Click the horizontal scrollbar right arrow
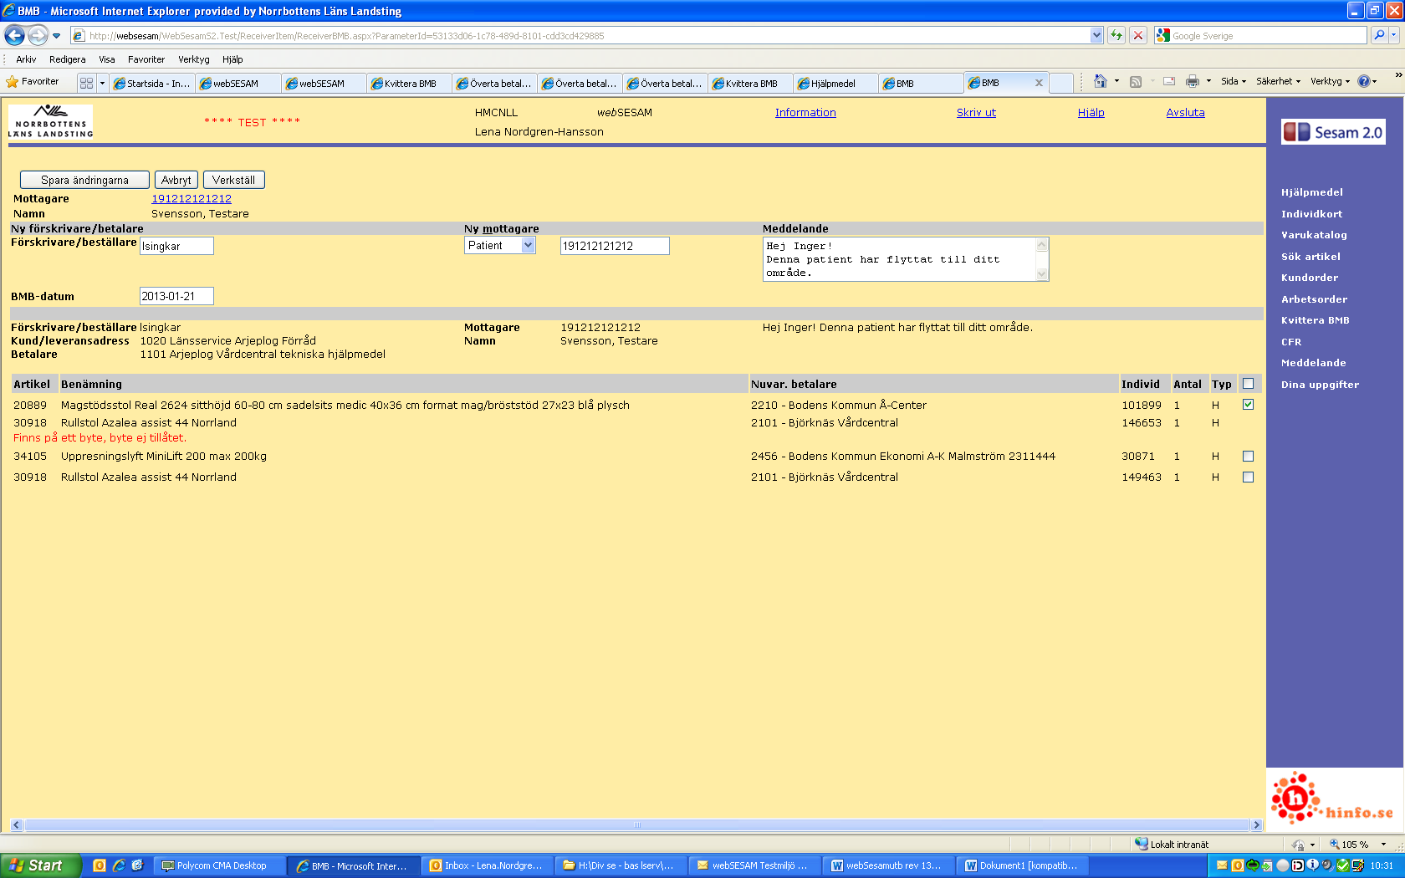Viewport: 1405px width, 878px height. (x=1256, y=825)
